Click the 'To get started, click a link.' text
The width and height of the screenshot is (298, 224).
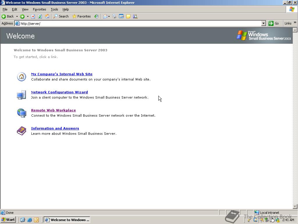[36, 57]
